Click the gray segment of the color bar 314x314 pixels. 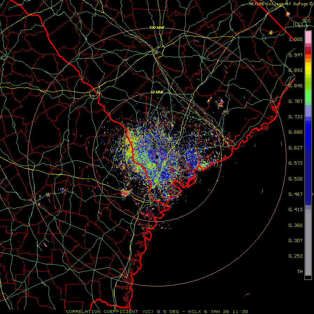(x=308, y=242)
